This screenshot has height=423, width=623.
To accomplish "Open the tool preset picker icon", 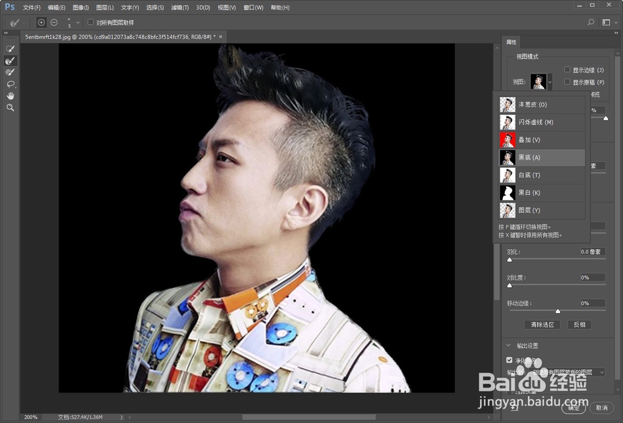I will pos(15,22).
